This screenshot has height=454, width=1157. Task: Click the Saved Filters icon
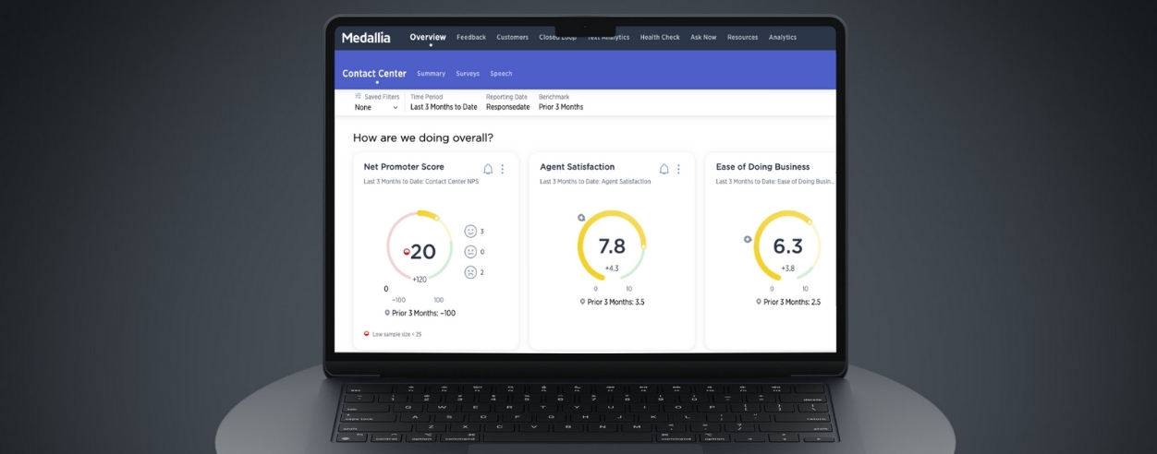point(358,96)
